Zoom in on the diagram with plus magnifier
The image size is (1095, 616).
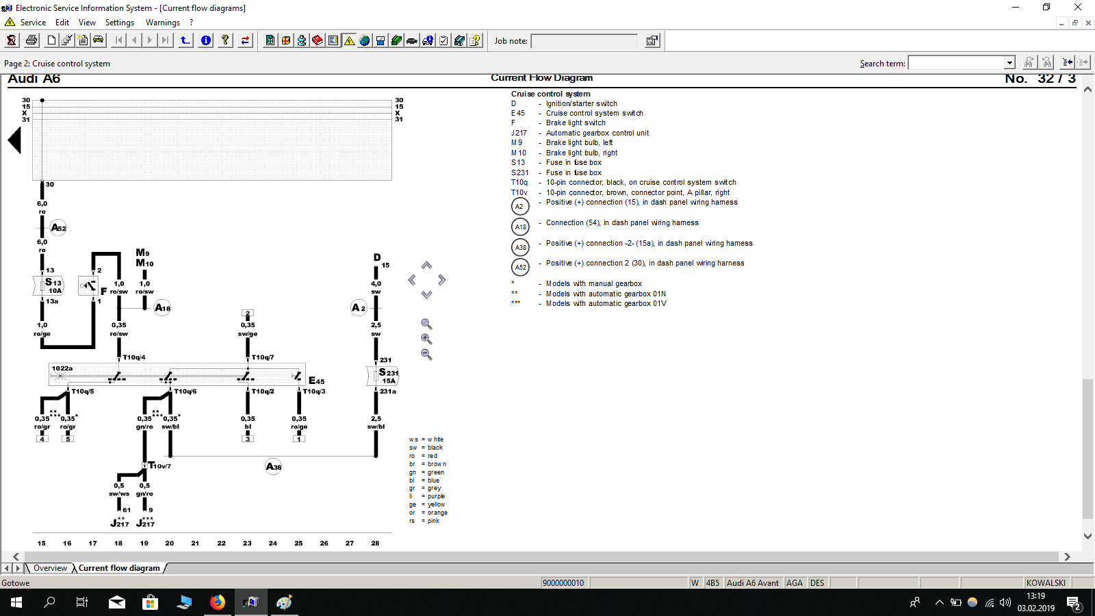pos(426,339)
